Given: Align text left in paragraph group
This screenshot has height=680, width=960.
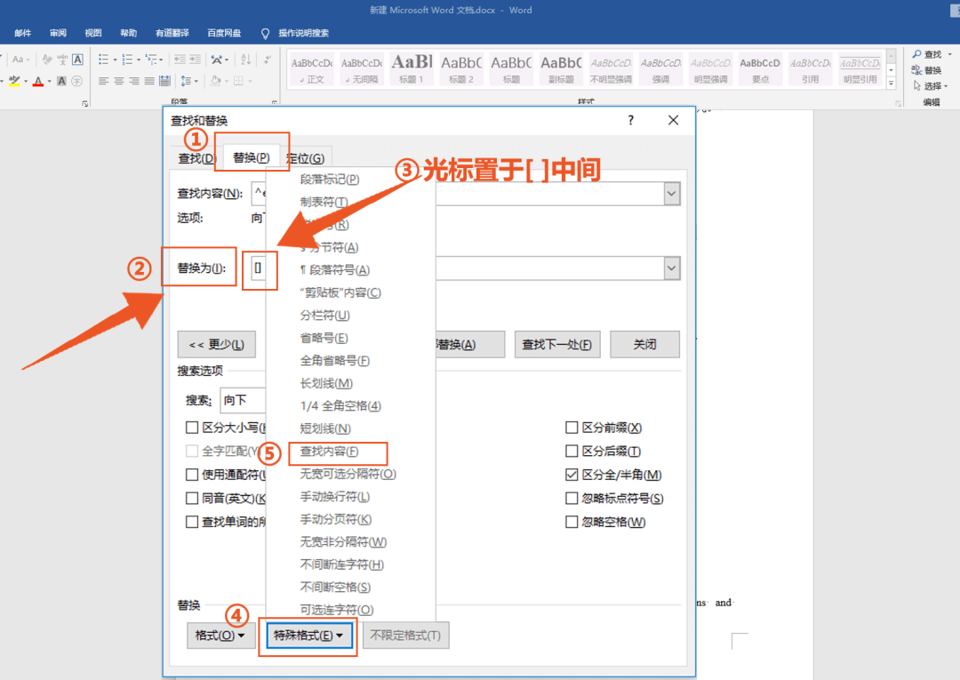Looking at the screenshot, I should pyautogui.click(x=103, y=81).
